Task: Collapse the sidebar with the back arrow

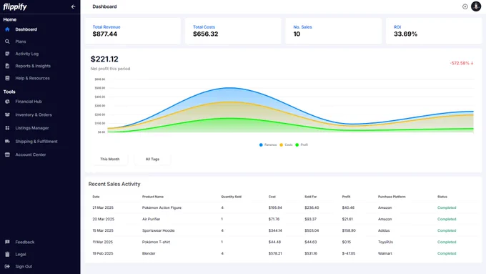Action: (x=73, y=6)
